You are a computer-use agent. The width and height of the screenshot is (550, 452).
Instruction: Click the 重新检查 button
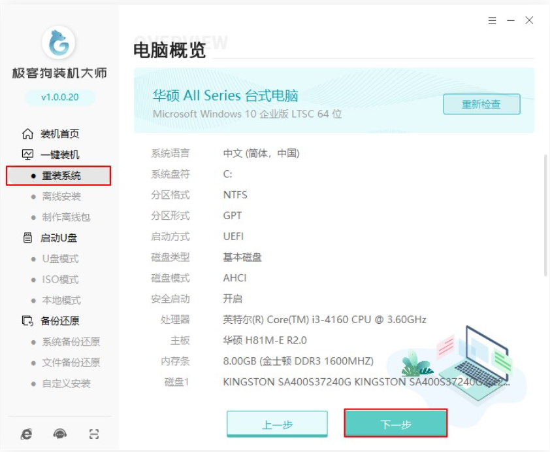coord(481,104)
